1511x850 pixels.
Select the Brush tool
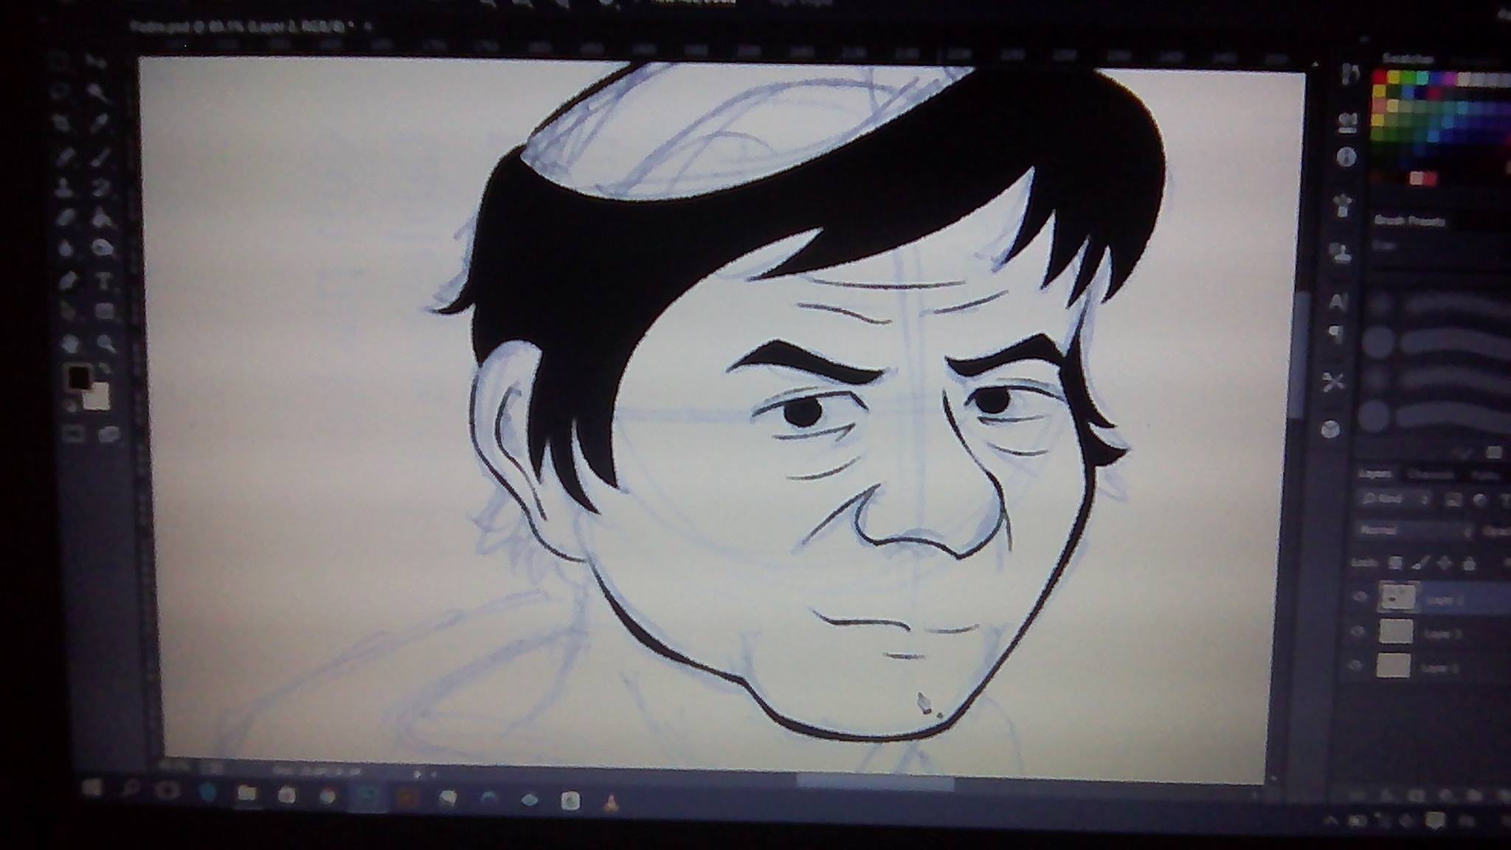point(100,156)
